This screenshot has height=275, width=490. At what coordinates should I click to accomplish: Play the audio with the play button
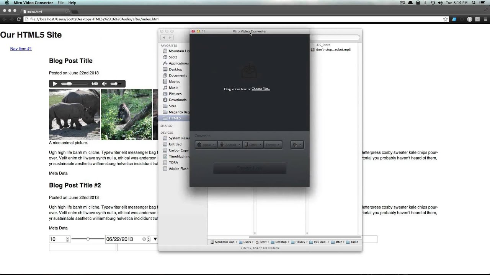point(55,84)
